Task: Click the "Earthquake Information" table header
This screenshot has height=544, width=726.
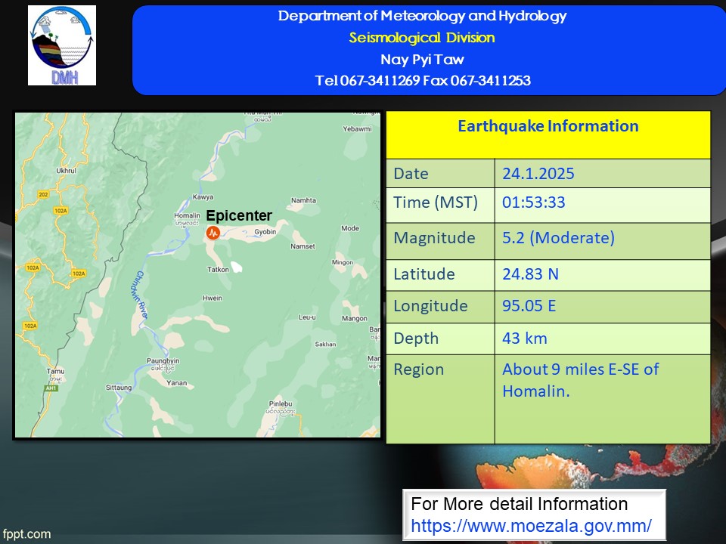Action: tap(548, 126)
